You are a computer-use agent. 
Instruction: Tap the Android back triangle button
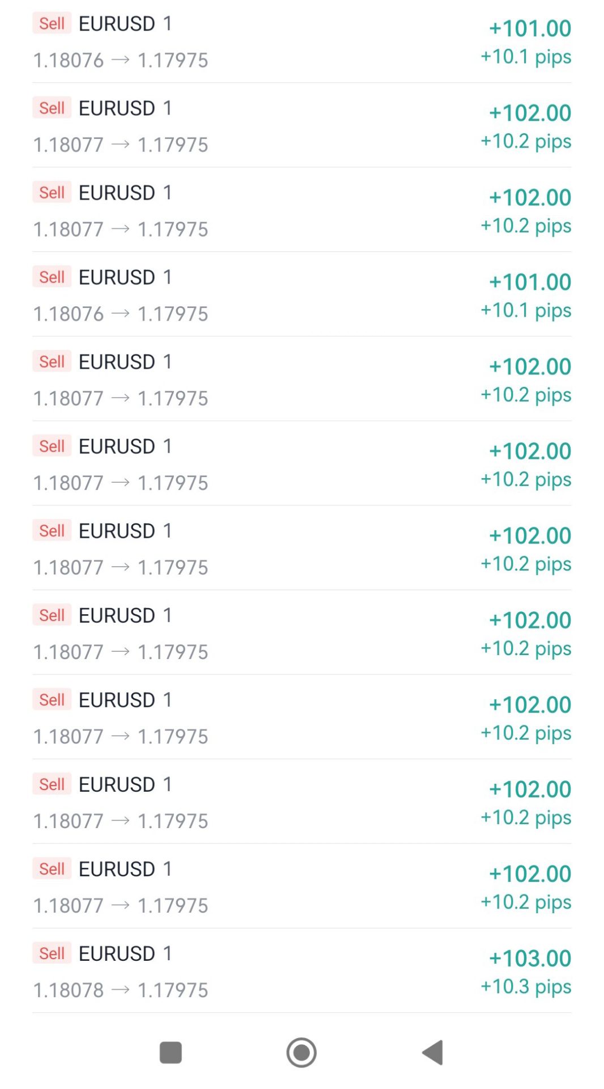433,1053
